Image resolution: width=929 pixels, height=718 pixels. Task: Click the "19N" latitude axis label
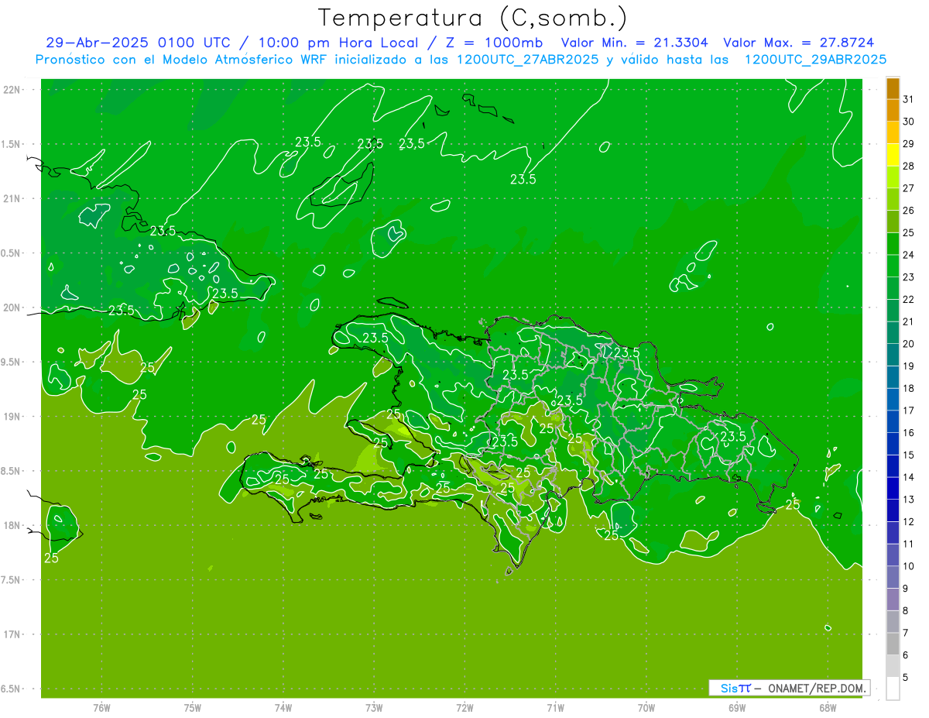coord(12,417)
